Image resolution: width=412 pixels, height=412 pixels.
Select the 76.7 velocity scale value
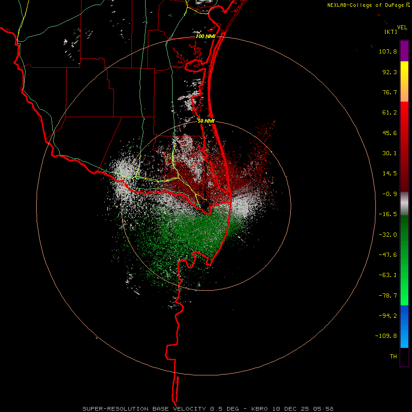pyautogui.click(x=390, y=92)
